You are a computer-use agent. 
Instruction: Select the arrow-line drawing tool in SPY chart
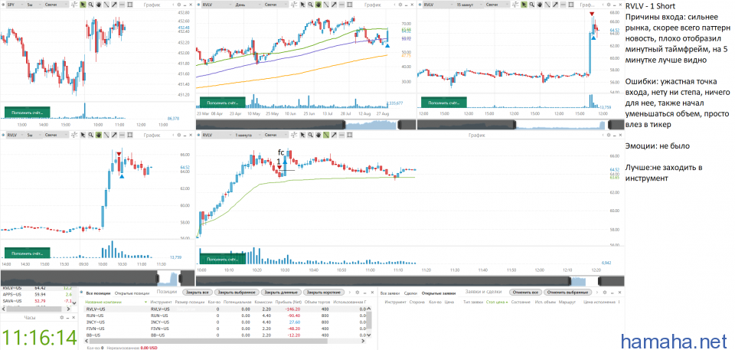tap(114, 5)
